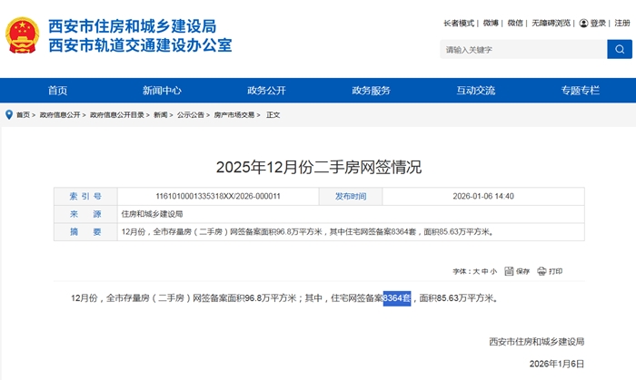Click index number 116101000133531 8XX/2026-000011 cell
This screenshot has height=380, width=636.
click(218, 196)
